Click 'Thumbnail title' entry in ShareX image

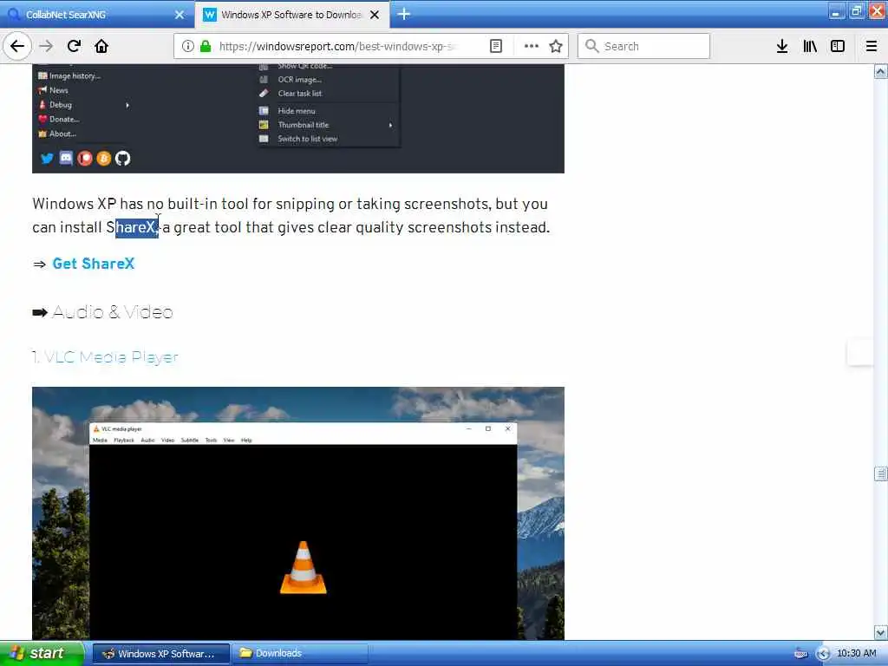[x=303, y=125]
